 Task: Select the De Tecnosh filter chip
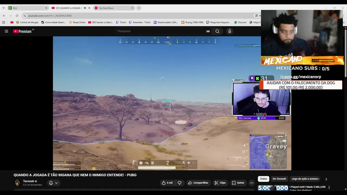point(279,179)
